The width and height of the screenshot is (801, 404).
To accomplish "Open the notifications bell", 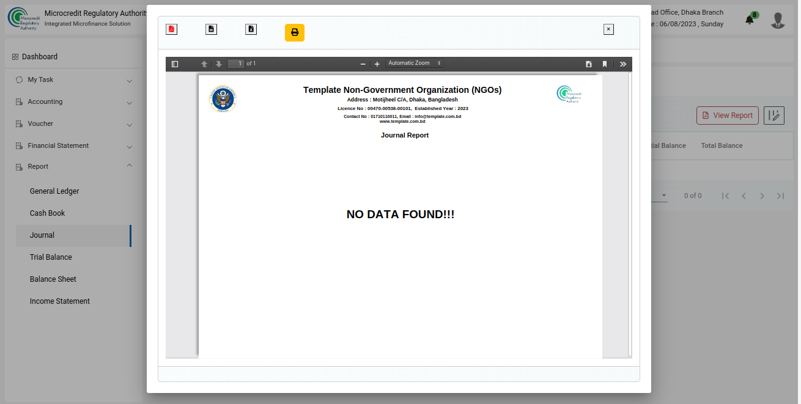I will [x=750, y=20].
